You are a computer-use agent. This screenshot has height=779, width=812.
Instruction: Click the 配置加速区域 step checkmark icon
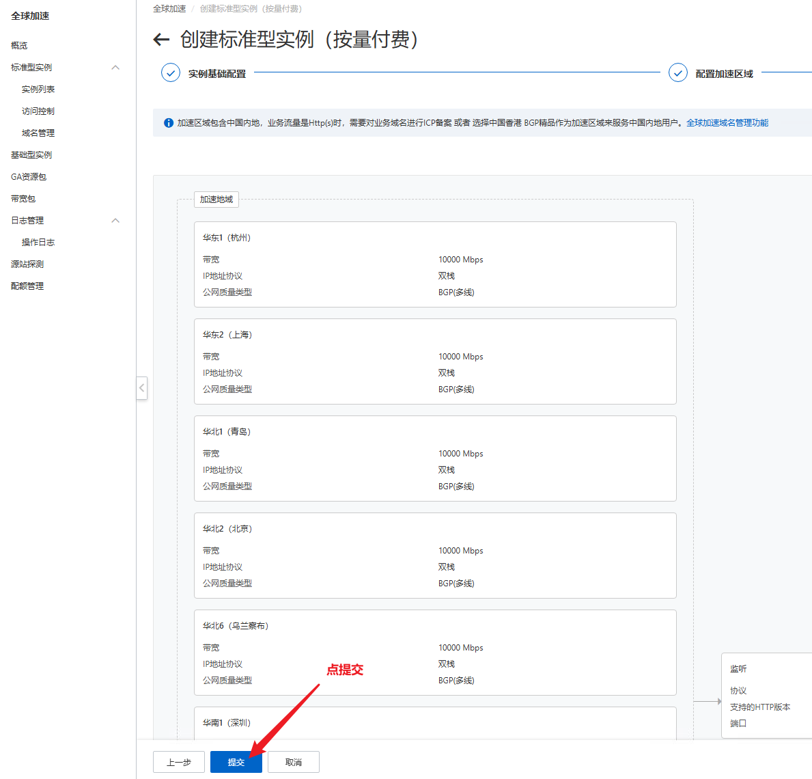677,73
